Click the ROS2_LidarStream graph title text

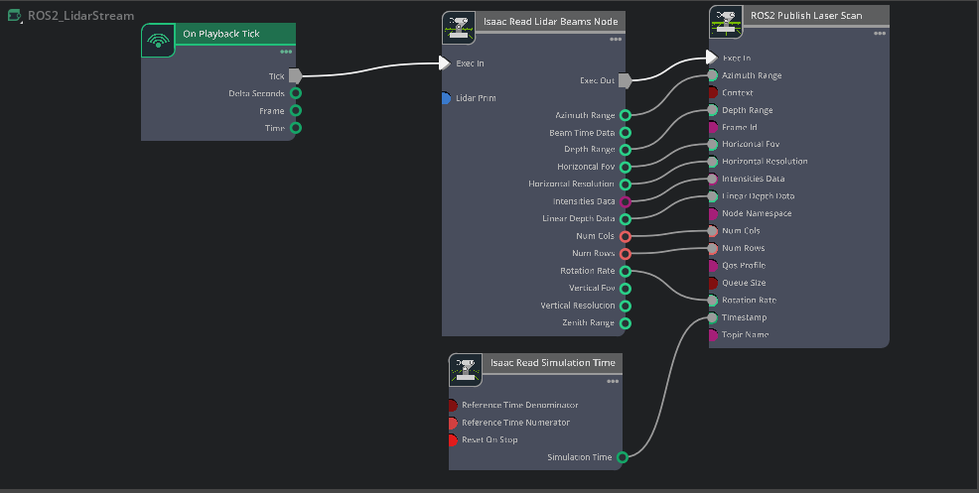pos(81,16)
